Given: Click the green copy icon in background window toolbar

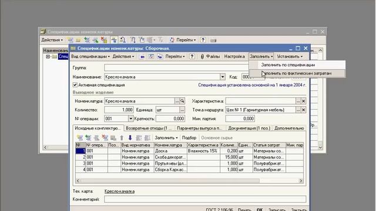Looking at the screenshot, I should tap(86, 40).
